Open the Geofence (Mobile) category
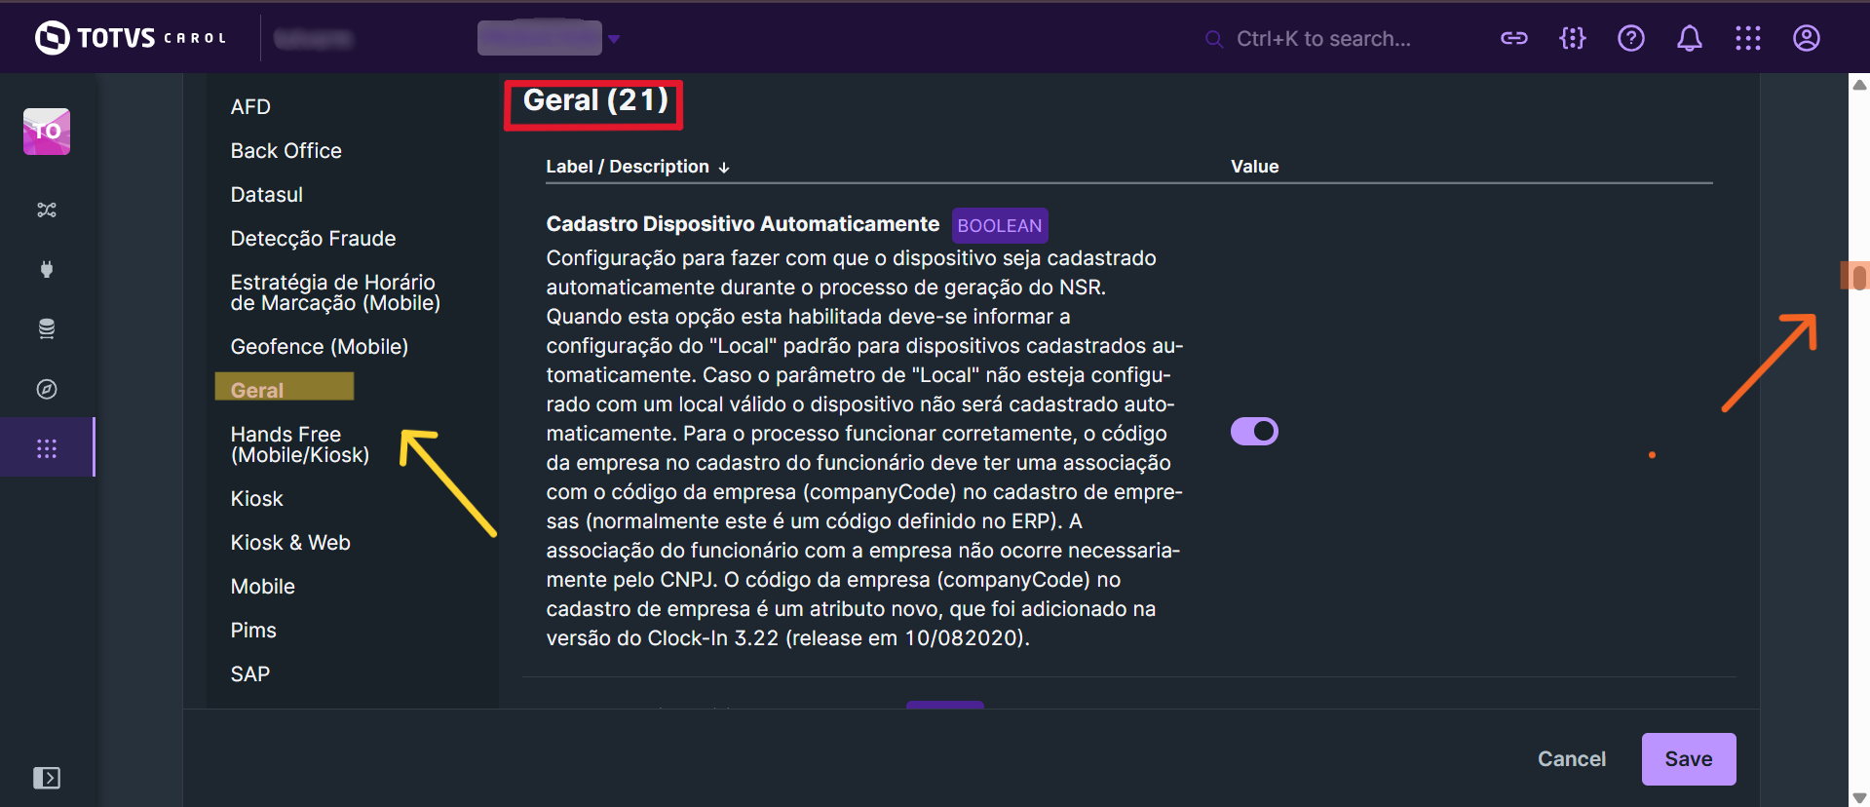The width and height of the screenshot is (1870, 807). tap(319, 347)
